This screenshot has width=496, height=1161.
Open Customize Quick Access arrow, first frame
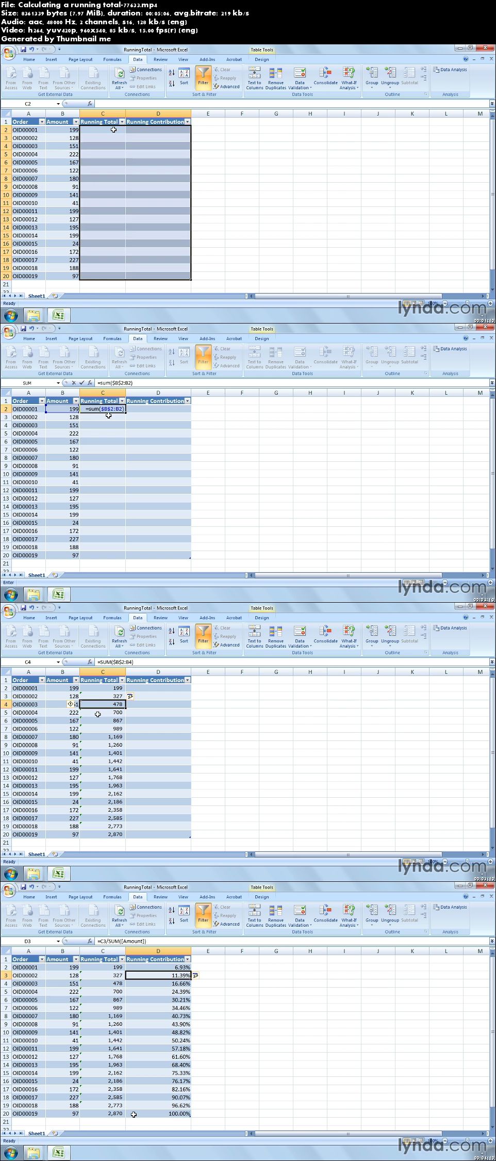(x=59, y=50)
